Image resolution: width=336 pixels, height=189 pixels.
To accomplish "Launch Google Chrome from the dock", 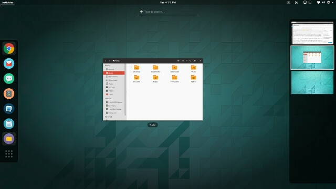I will pyautogui.click(x=9, y=48).
